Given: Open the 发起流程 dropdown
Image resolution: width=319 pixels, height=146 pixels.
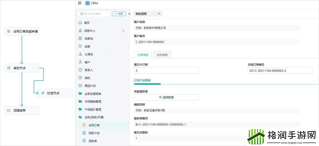Looking at the screenshot, I should [148, 14].
